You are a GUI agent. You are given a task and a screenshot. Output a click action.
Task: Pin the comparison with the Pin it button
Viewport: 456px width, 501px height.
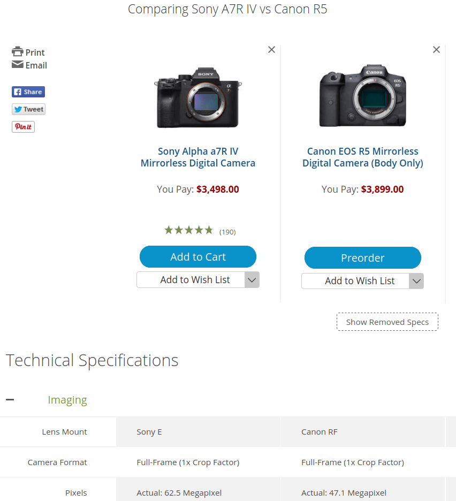click(23, 126)
